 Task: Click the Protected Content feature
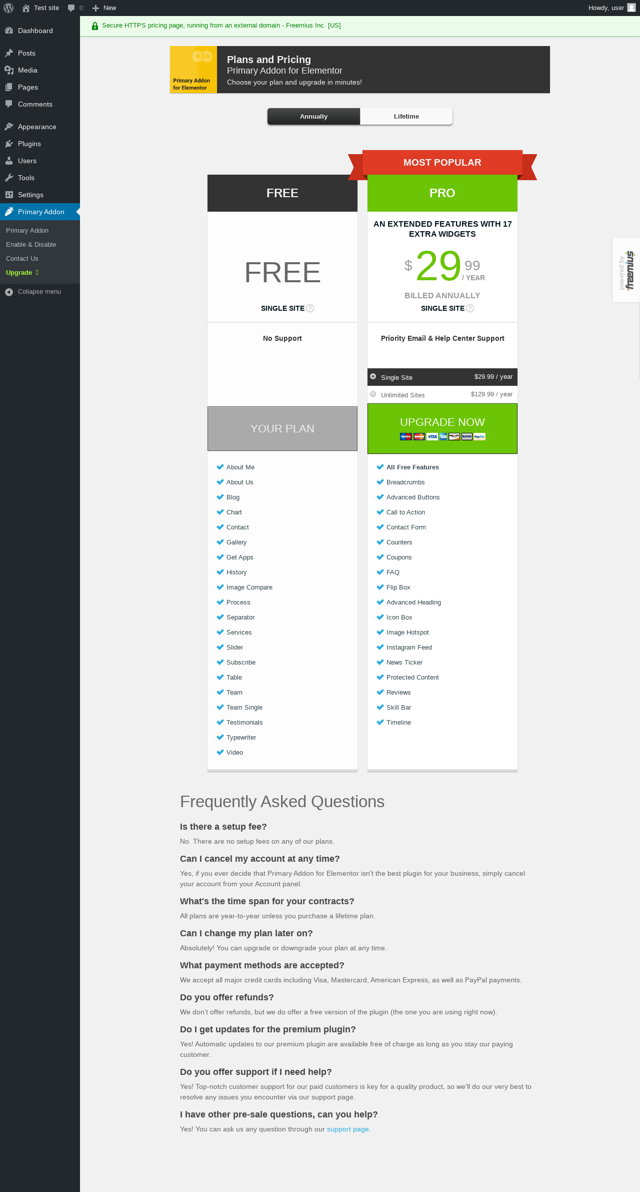tap(412, 678)
